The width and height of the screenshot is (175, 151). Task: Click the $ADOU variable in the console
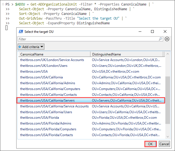20,4
